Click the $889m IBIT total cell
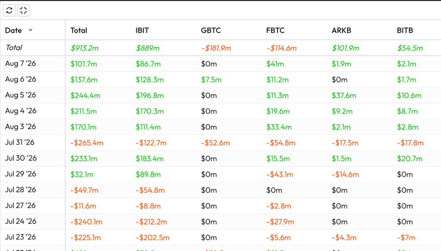This screenshot has width=441, height=251. coord(147,48)
